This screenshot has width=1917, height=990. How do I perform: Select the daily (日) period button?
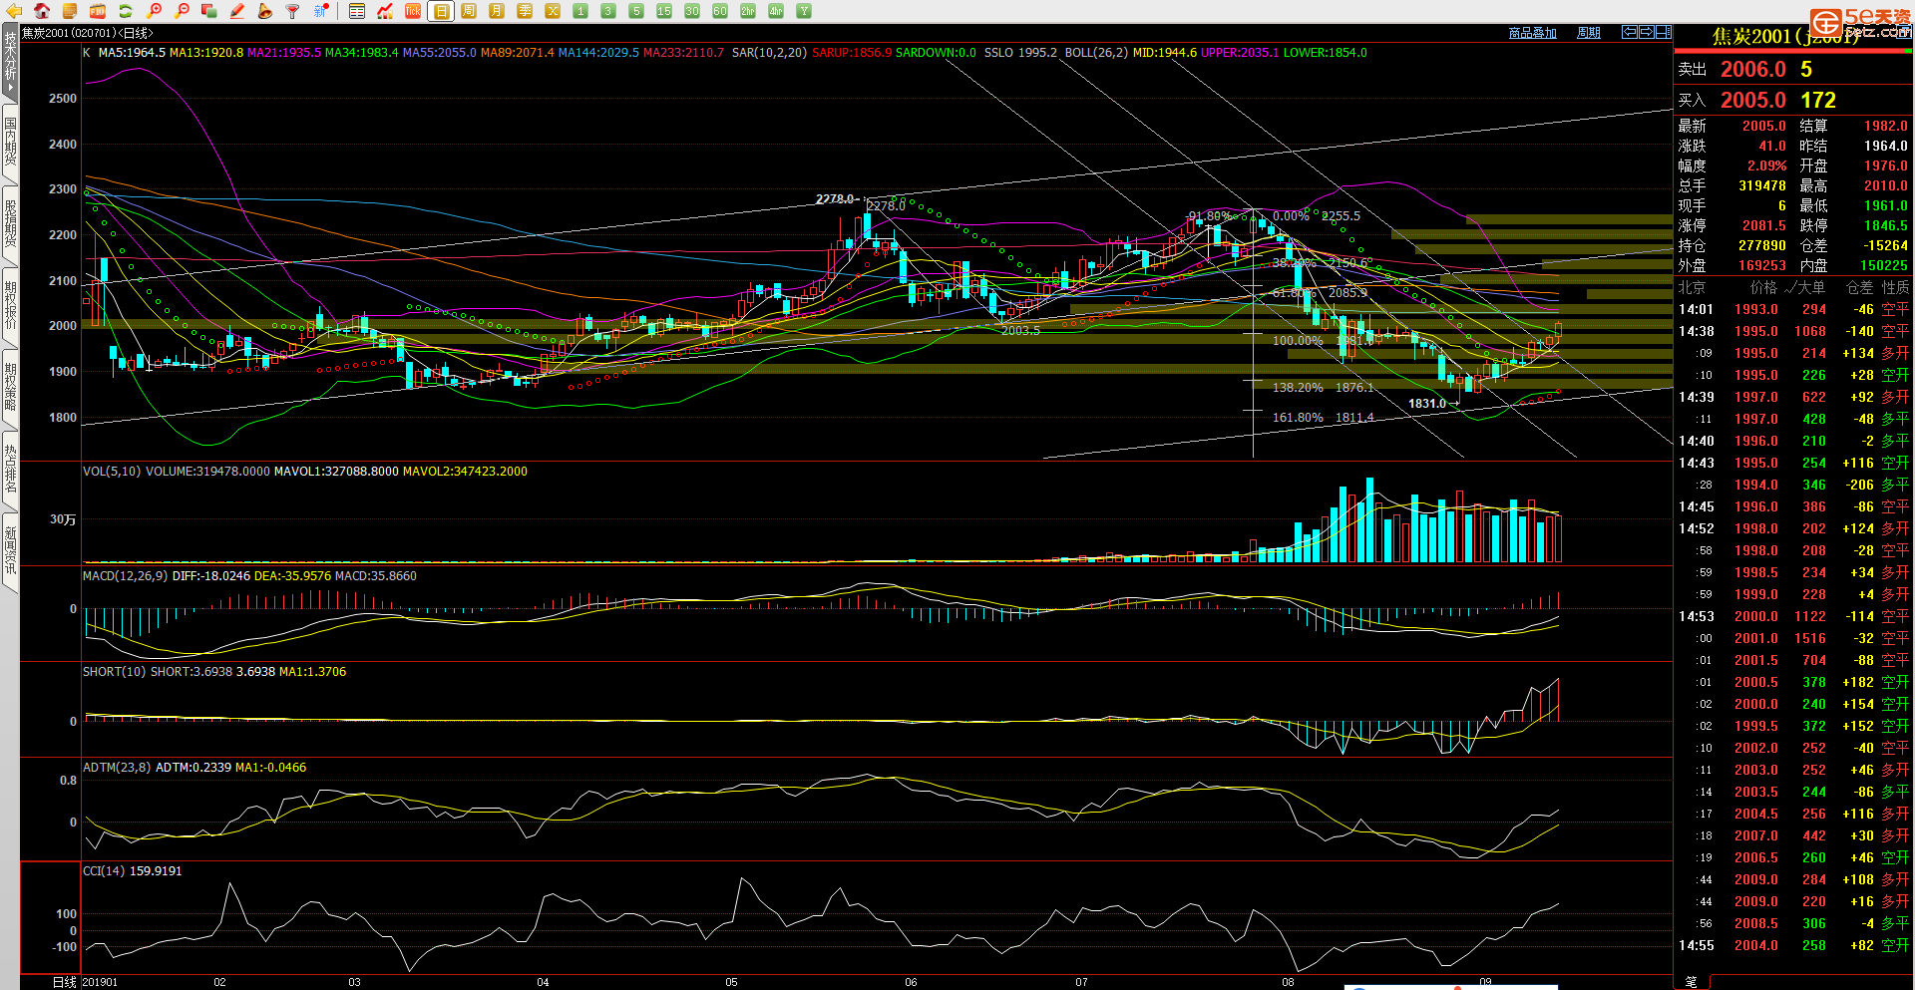click(441, 11)
